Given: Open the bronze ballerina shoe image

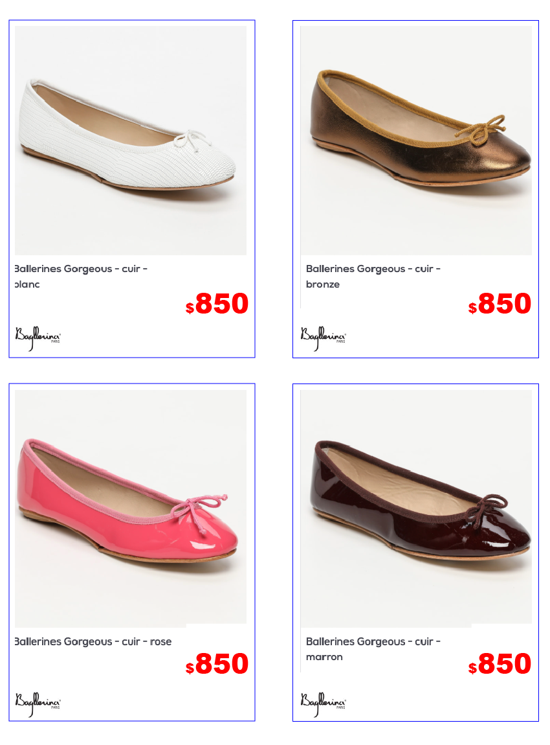Looking at the screenshot, I should click(x=416, y=141).
